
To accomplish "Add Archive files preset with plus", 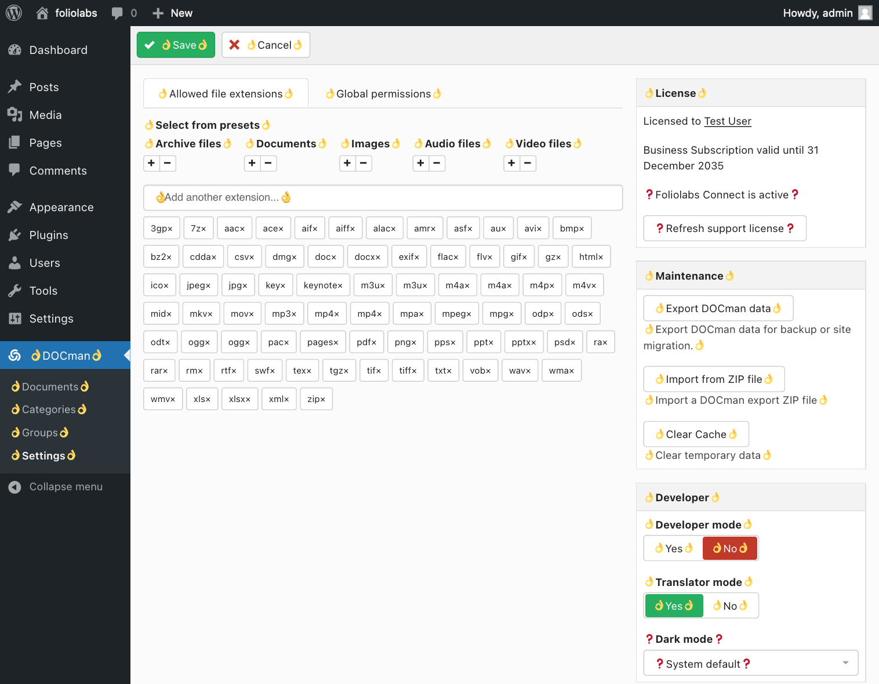I will pos(151,163).
